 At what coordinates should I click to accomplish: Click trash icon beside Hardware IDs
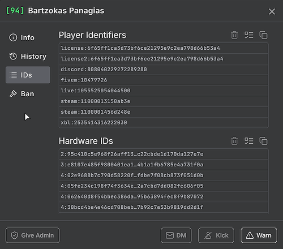click(234, 141)
